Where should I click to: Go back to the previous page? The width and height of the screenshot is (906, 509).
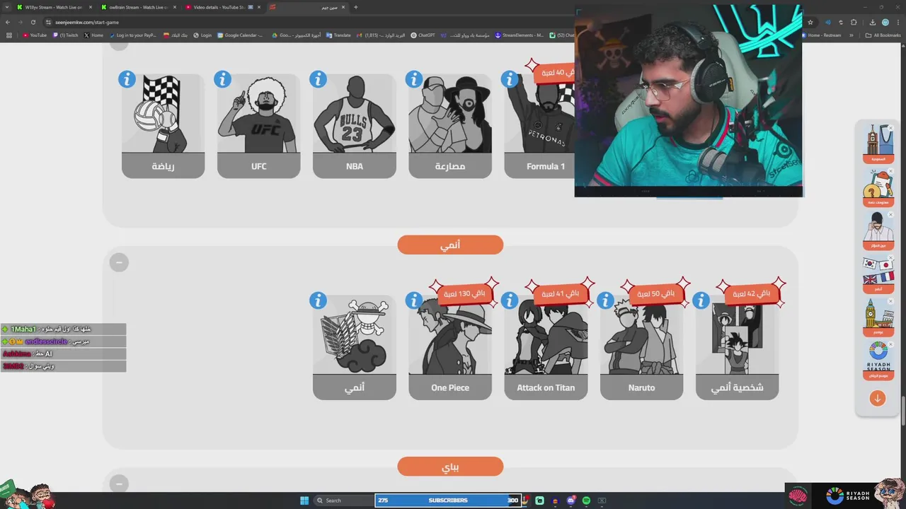8,22
